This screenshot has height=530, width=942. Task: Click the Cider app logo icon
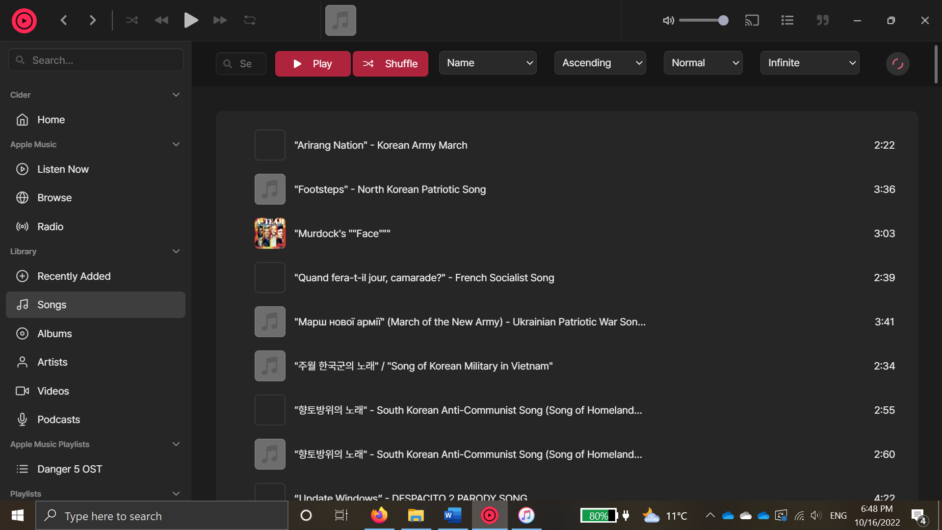[x=24, y=21]
